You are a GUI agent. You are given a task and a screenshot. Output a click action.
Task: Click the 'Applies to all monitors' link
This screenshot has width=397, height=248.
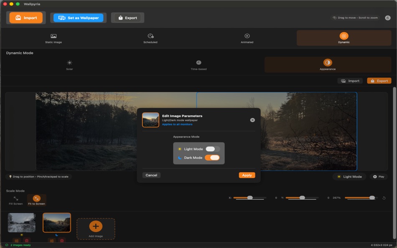coord(177,124)
